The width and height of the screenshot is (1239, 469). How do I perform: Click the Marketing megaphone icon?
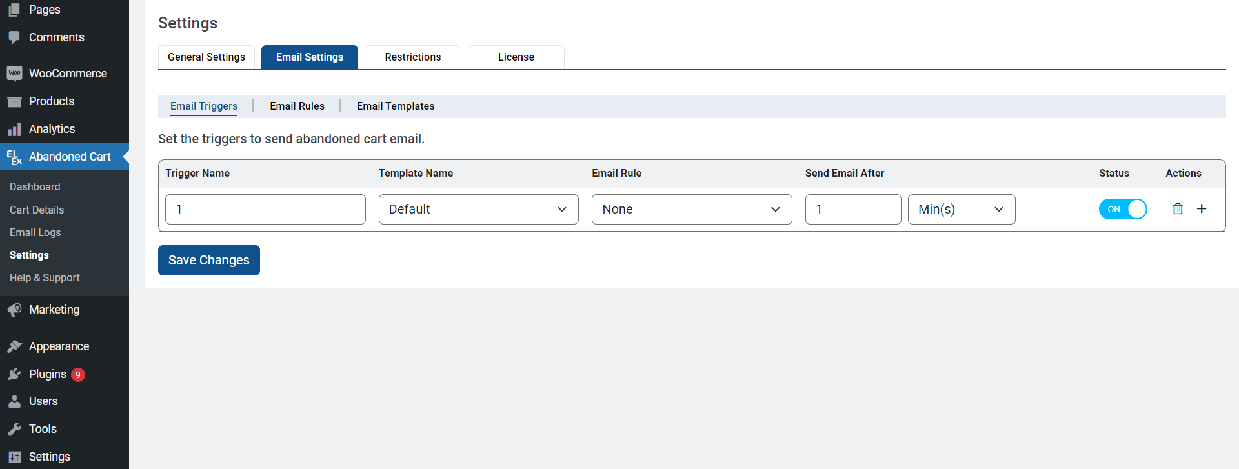coord(14,310)
